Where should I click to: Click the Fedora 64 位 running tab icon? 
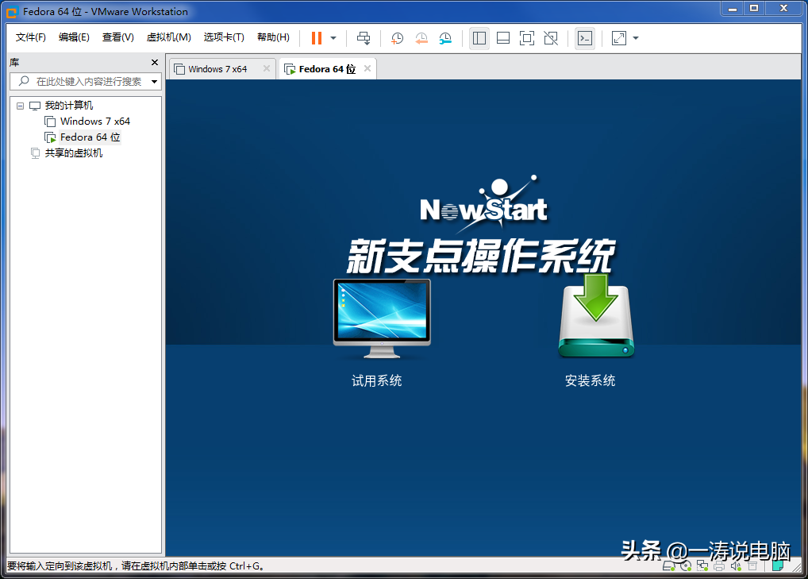pos(290,69)
